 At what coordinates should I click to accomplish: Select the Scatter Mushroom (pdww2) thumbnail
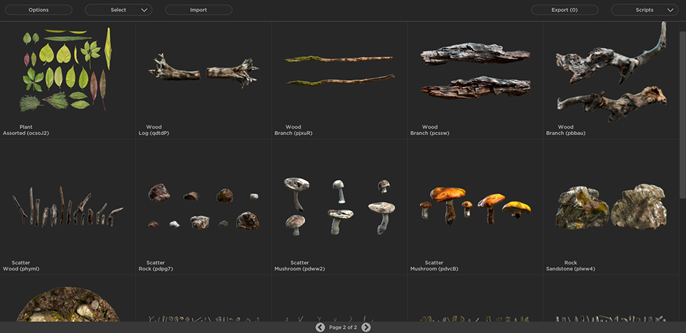pyautogui.click(x=340, y=206)
